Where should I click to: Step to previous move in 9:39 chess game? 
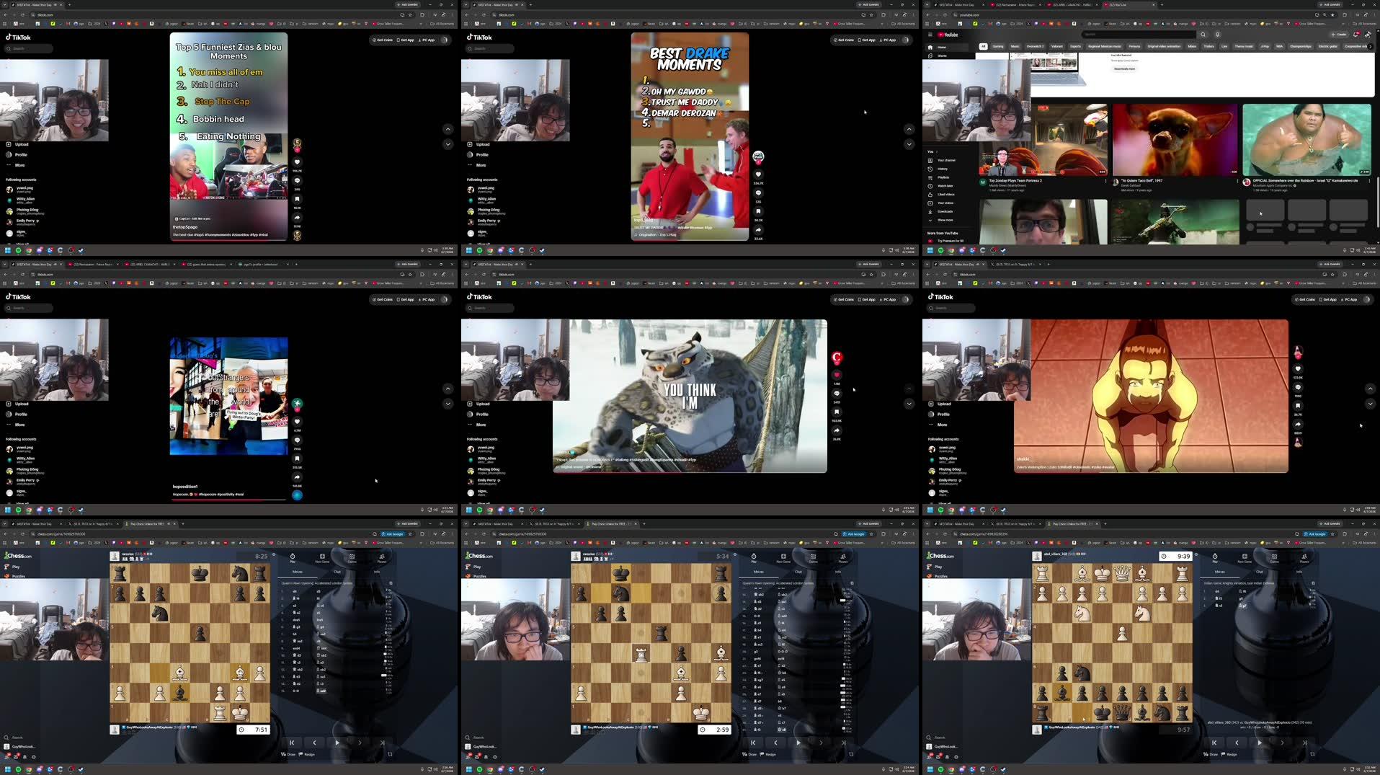tap(1237, 742)
